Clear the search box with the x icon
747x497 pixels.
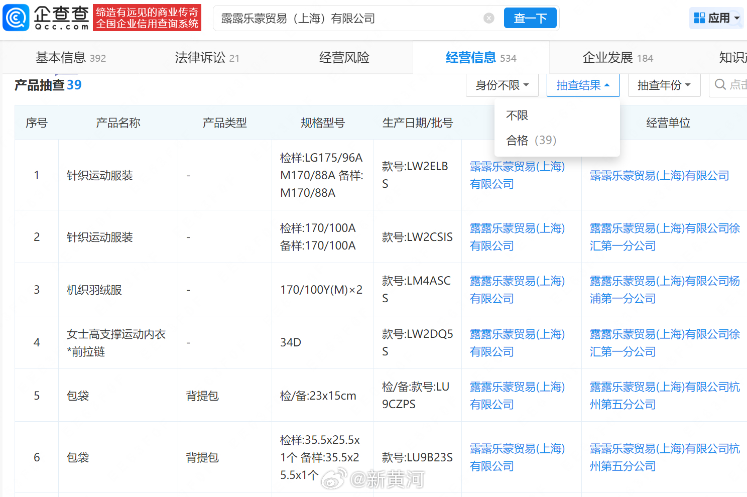tap(488, 18)
